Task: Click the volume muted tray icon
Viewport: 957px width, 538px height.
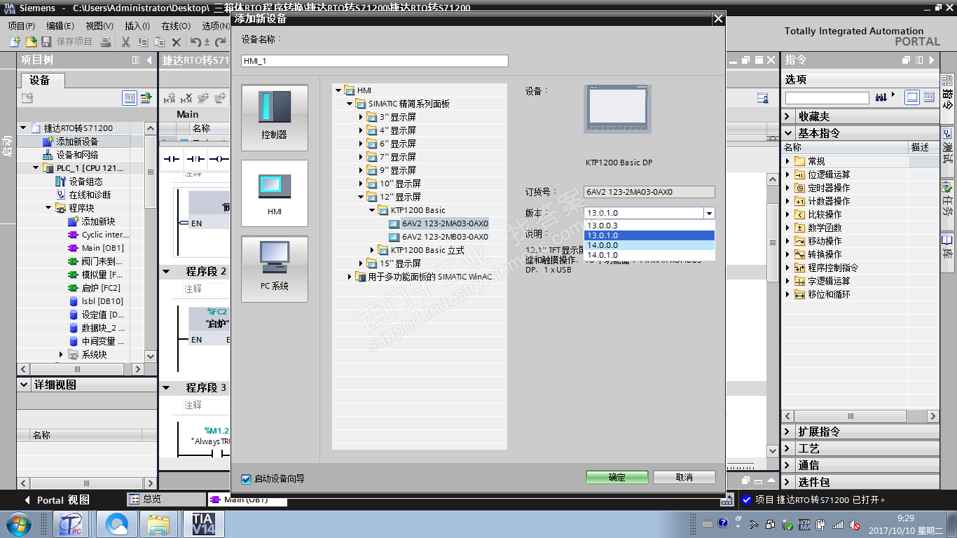Action: pos(855,524)
